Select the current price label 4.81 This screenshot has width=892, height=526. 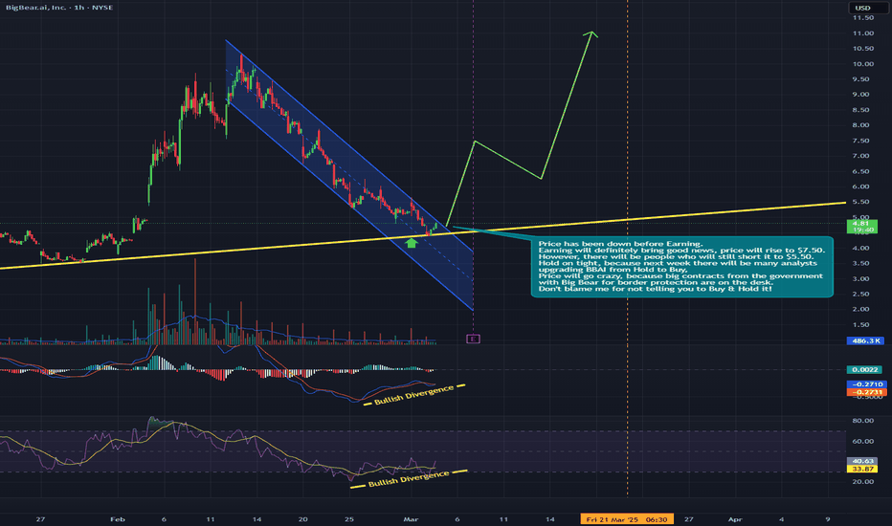(861, 224)
